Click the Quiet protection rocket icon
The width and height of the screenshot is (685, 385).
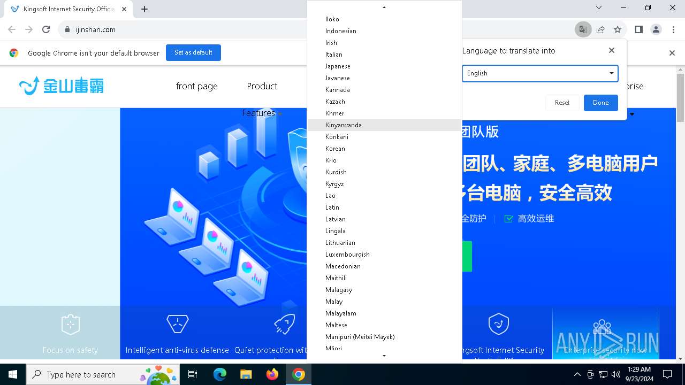click(284, 324)
